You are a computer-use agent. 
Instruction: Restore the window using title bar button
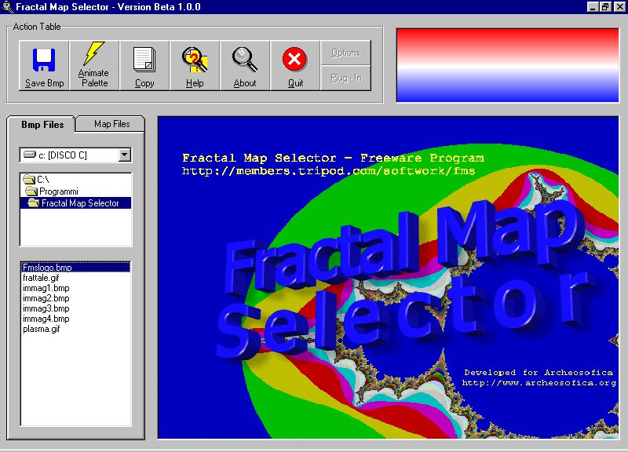pyautogui.click(x=605, y=7)
